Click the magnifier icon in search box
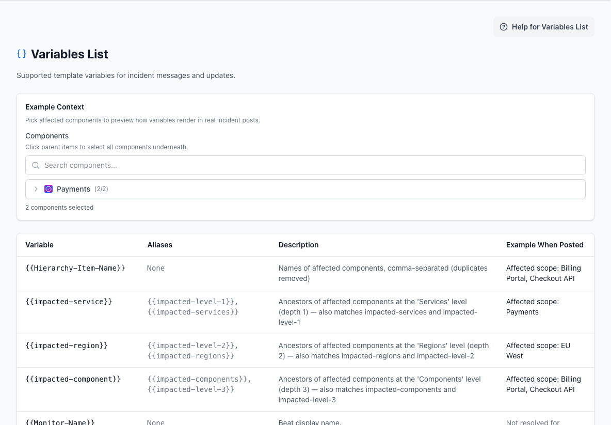This screenshot has height=425, width=611. (36, 165)
